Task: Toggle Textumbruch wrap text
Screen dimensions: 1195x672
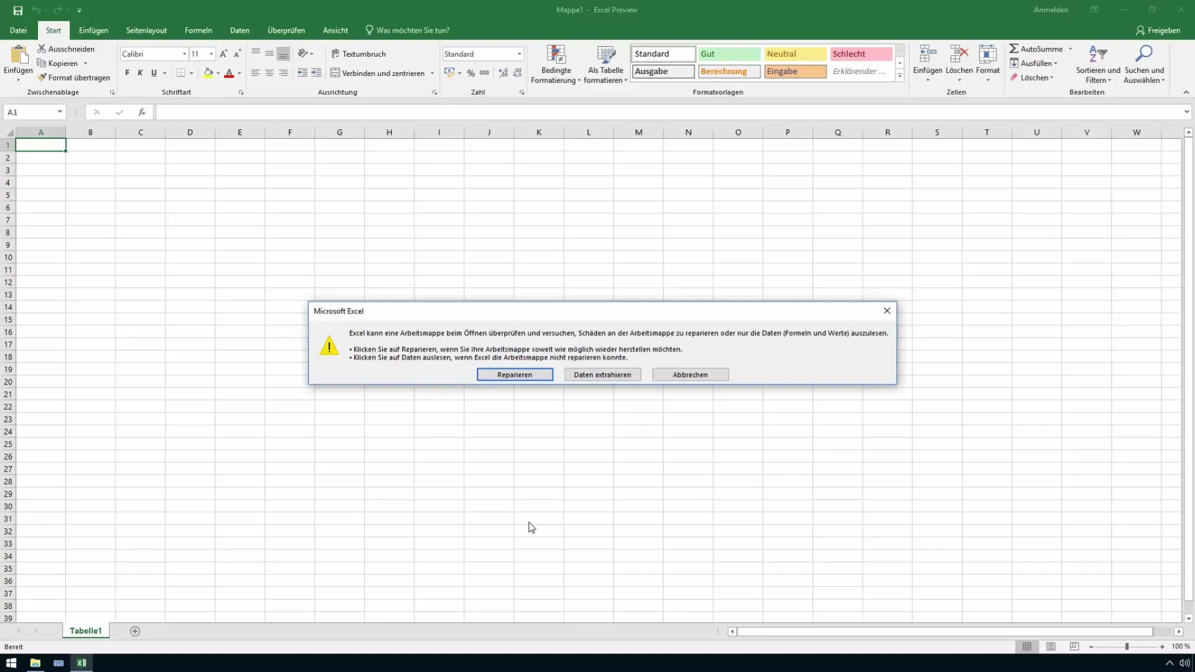Action: click(358, 54)
